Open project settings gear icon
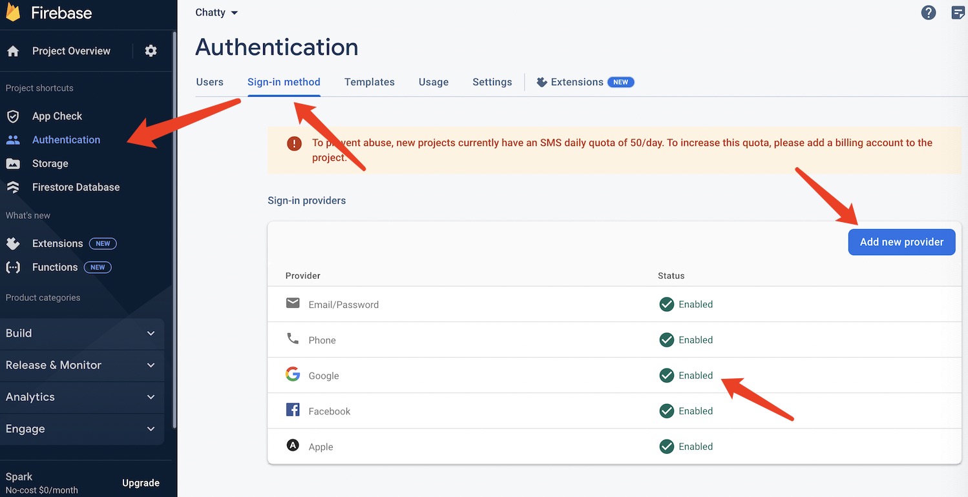This screenshot has height=497, width=968. 151,51
